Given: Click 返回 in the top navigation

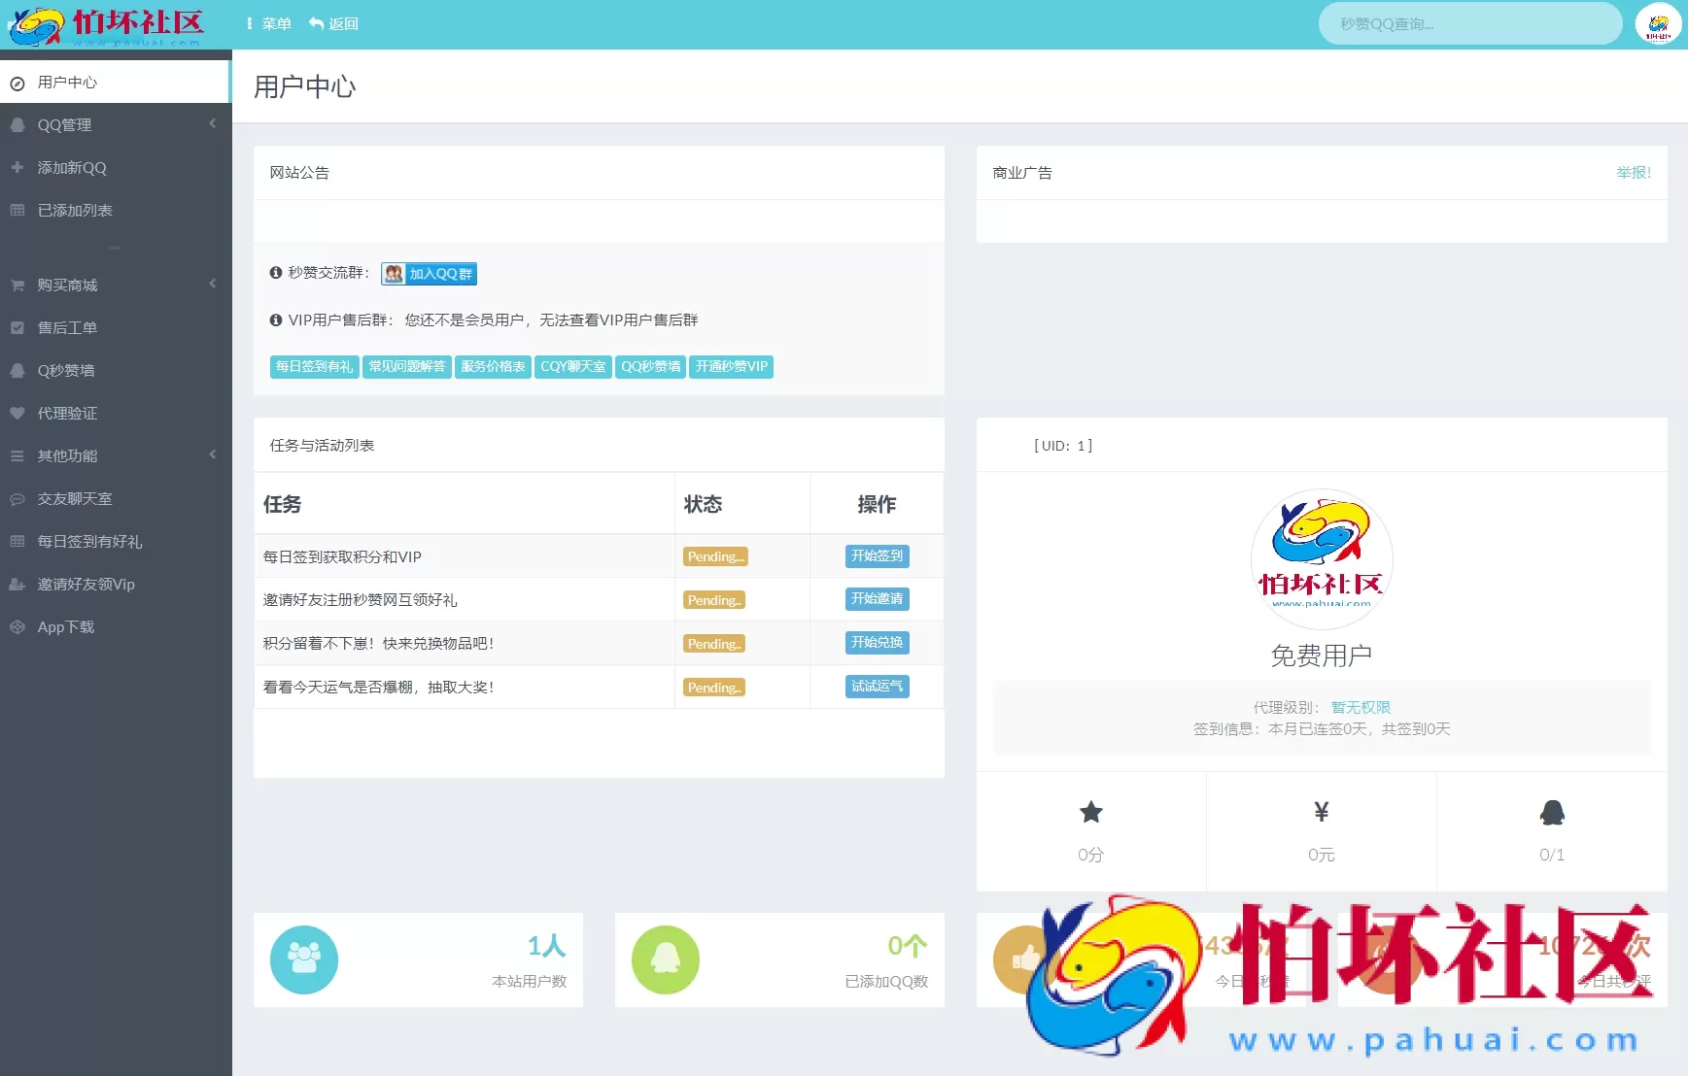Looking at the screenshot, I should coord(334,22).
